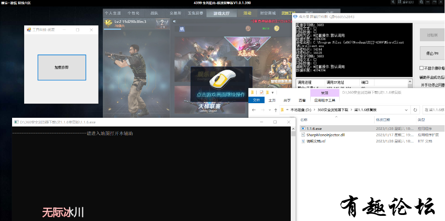Click the bronze GP coin icon

tap(248, 28)
